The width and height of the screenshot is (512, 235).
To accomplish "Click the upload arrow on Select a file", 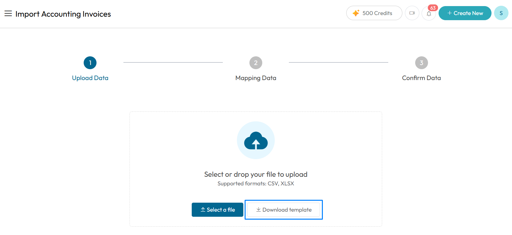I will click(203, 209).
